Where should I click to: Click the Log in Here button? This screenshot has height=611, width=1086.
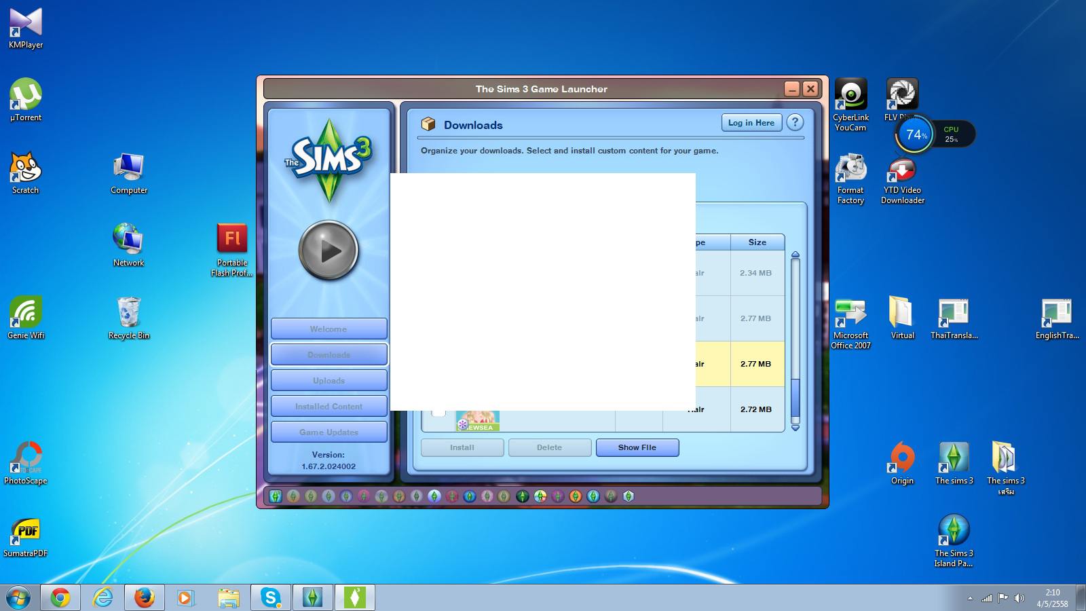751,123
